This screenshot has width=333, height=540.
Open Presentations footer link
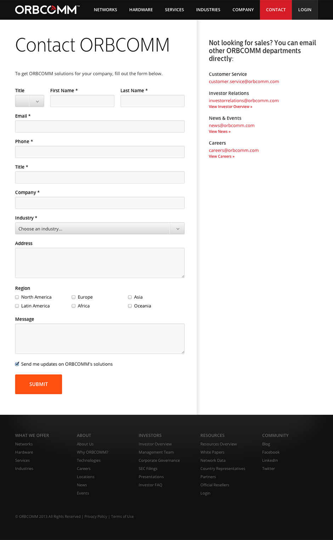coord(151,477)
